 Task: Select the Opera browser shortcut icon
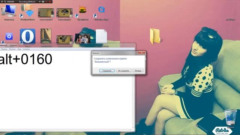coord(27,36)
